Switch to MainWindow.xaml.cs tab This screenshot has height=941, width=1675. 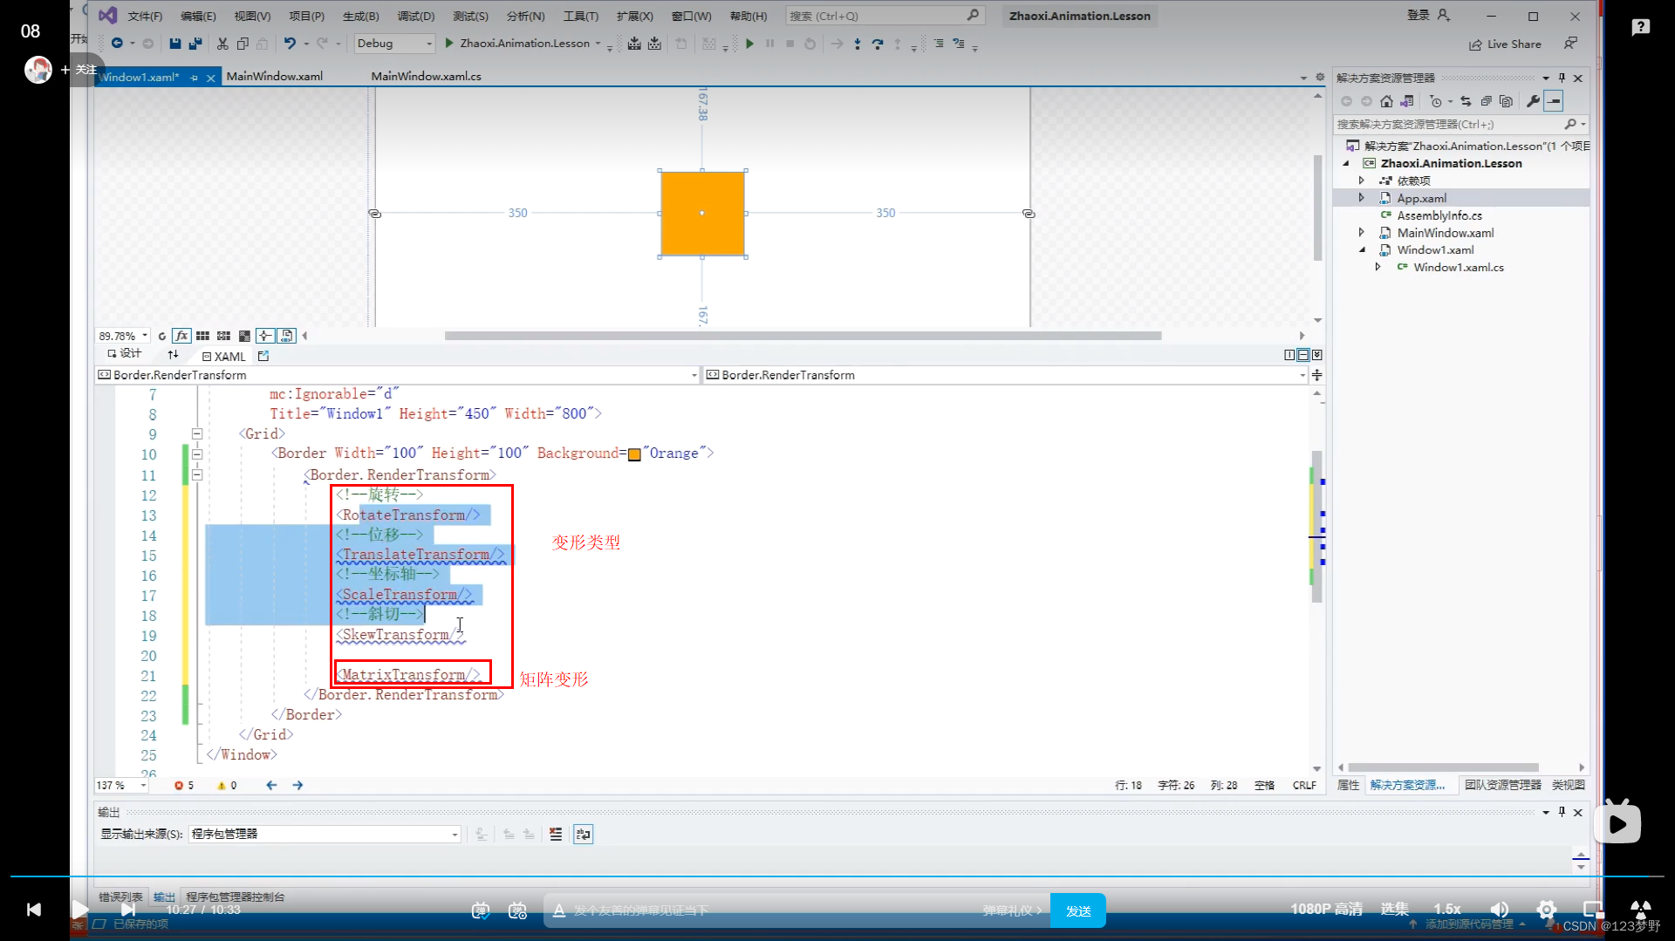[426, 77]
